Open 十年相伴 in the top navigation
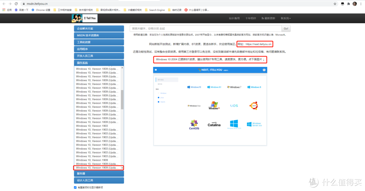 250,18
